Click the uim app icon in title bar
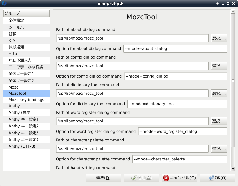Screen dimensions: 238x186 click(4, 3)
